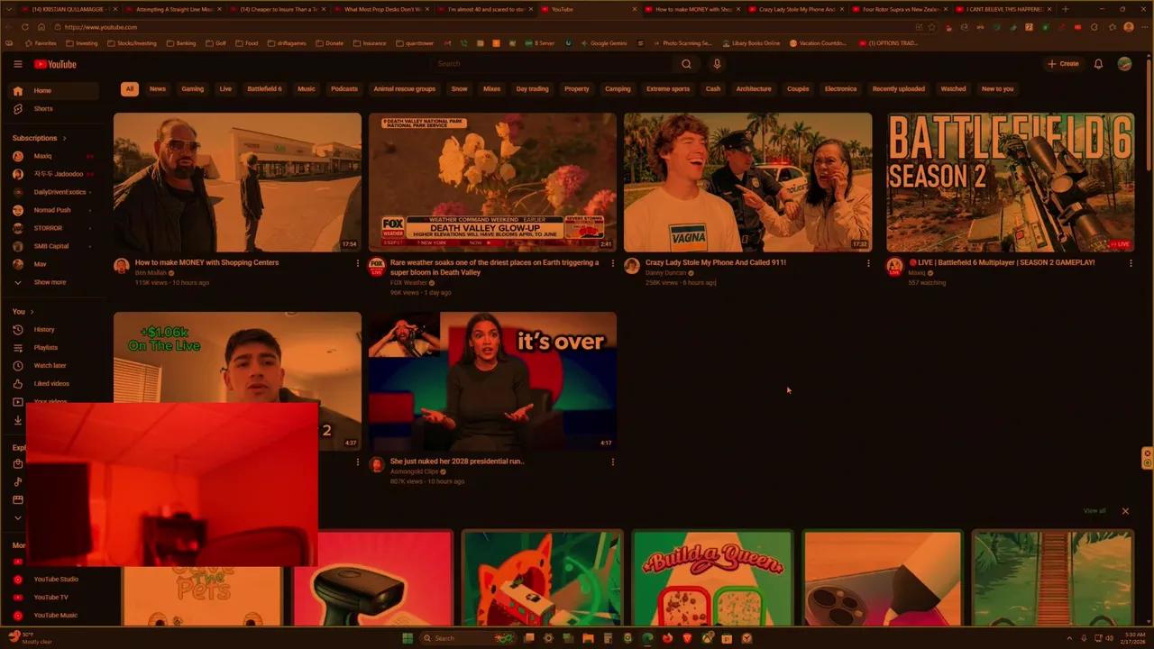This screenshot has height=649, width=1154.
Task: Open a new browser tab
Action: tap(1066, 9)
